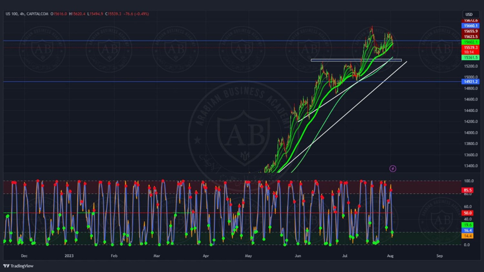
Task: Click the red 85.5 oscillator value label
Action: tap(468, 190)
